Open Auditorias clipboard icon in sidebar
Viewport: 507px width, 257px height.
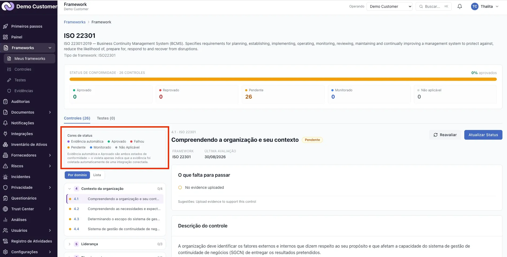(5, 102)
